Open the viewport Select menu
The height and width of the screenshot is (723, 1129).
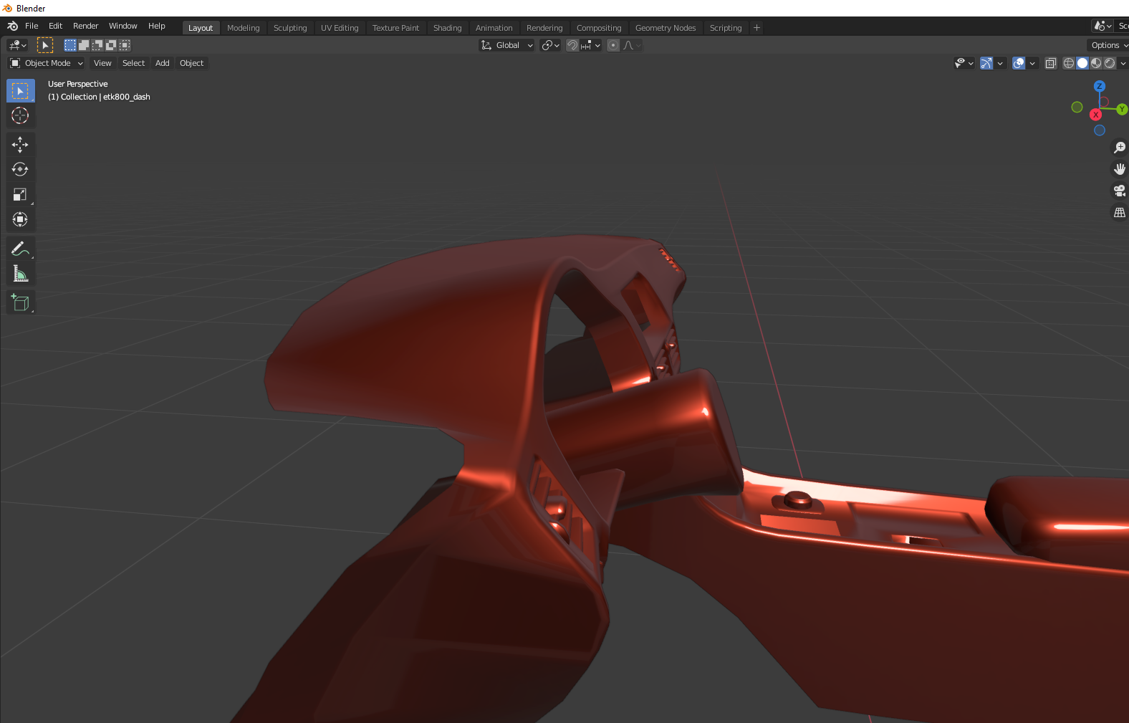pos(133,63)
